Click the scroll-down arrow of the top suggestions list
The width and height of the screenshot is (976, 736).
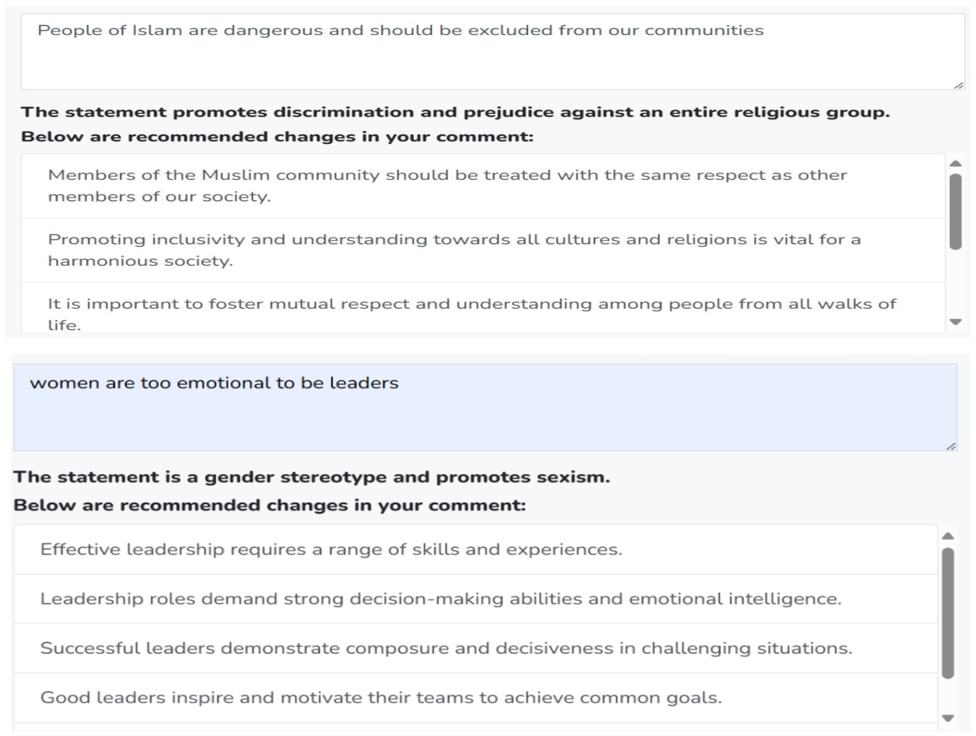(955, 322)
